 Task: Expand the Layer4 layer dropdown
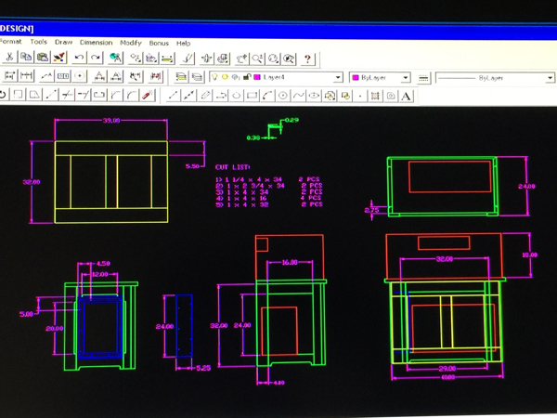pos(338,78)
